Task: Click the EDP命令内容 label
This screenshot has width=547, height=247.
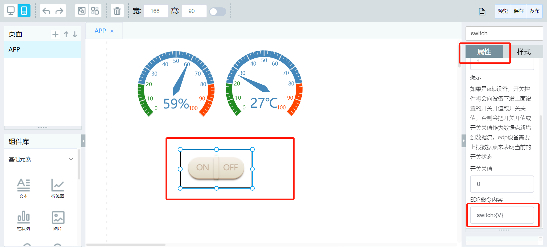Action: coord(486,200)
